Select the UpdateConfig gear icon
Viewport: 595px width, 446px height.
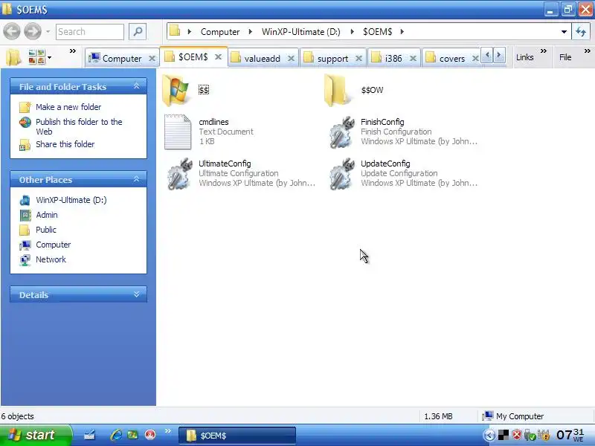click(x=342, y=174)
